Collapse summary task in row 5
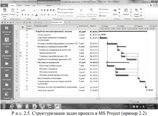Screen dimensions: 158x116 click(37, 47)
